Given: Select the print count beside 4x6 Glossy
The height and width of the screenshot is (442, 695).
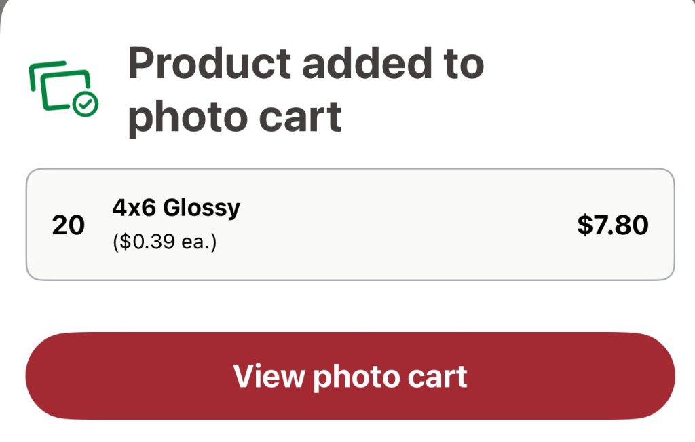Looking at the screenshot, I should [x=68, y=225].
